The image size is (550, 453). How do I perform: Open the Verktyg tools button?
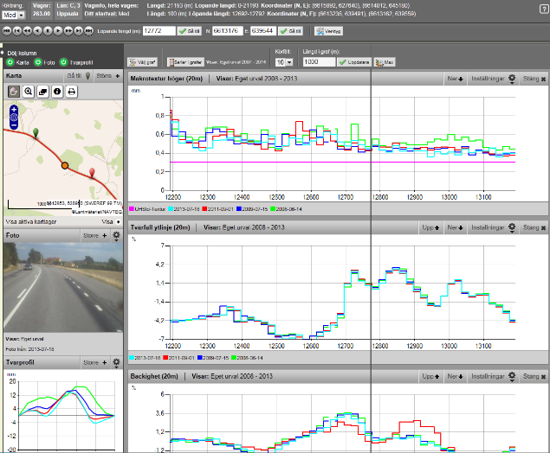click(x=328, y=31)
